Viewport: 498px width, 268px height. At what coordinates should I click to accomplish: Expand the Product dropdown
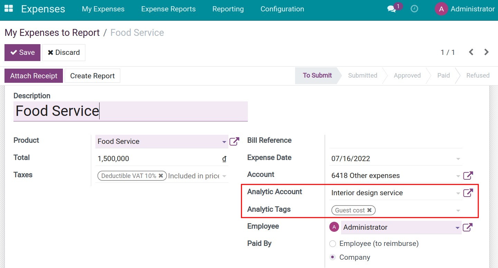click(x=224, y=142)
